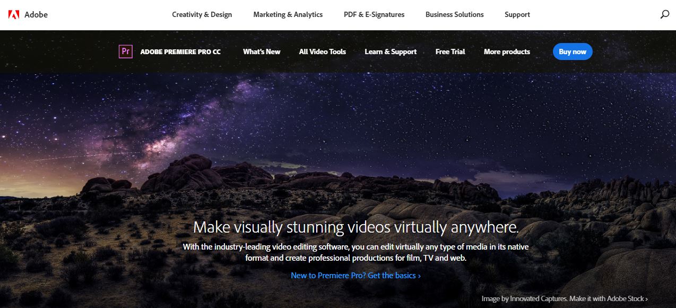This screenshot has height=308, width=676.
Task: Go to the What's New tab
Action: click(262, 52)
